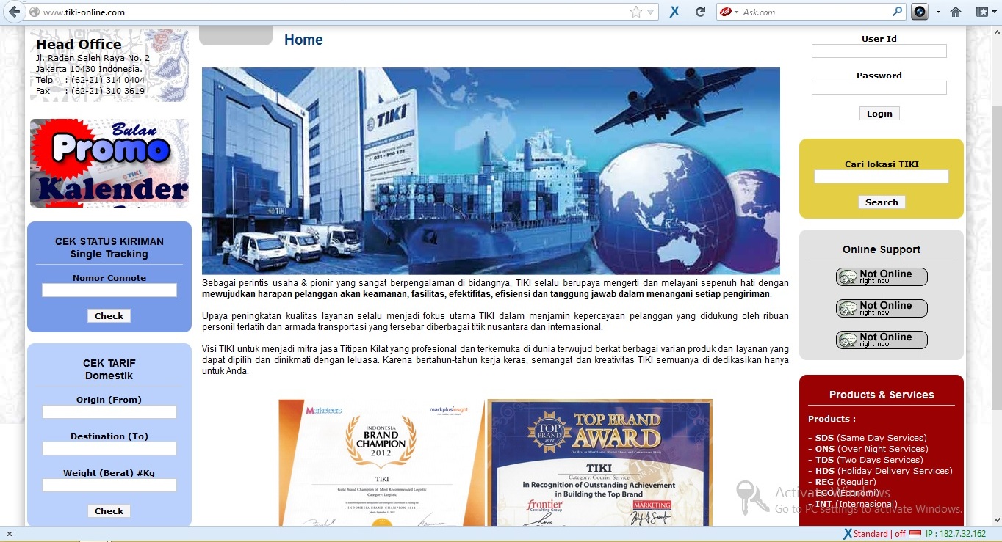This screenshot has width=1002, height=542.
Task: Click the IP : 182.7.32.162 status entry
Action: click(955, 534)
